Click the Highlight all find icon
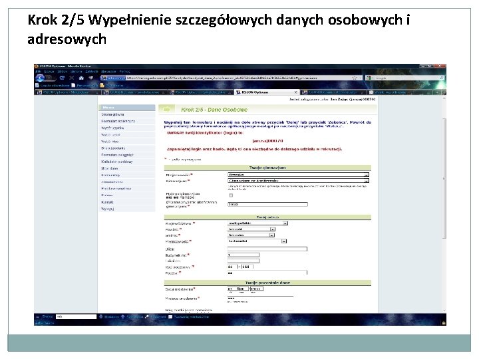Image resolution: width=479 pixels, height=359 pixels. (147, 317)
